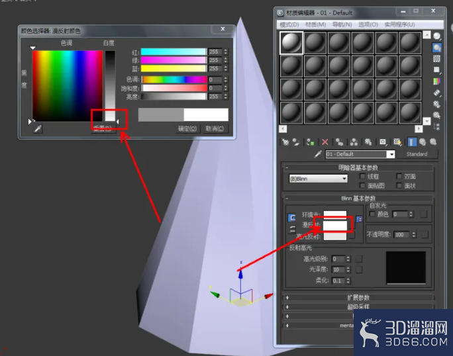Click the 柔化 value field
Viewport: 453px width, 356px height.
coord(338,281)
